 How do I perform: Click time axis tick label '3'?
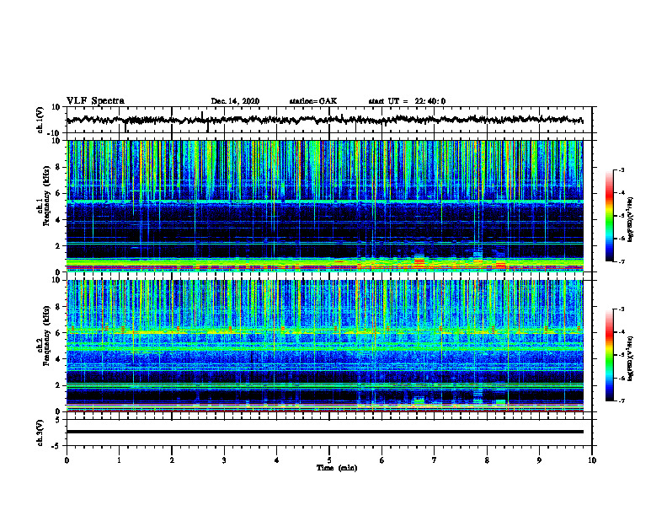[x=224, y=460]
